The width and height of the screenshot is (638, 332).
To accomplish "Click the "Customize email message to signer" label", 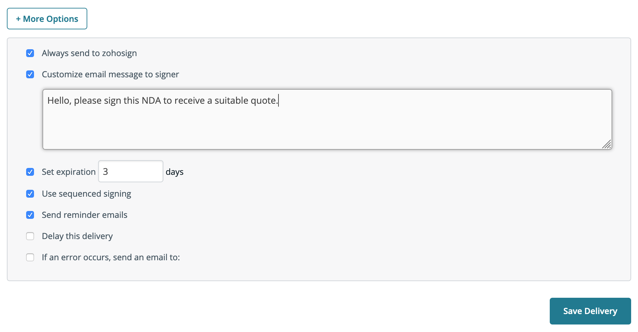I will [x=110, y=74].
